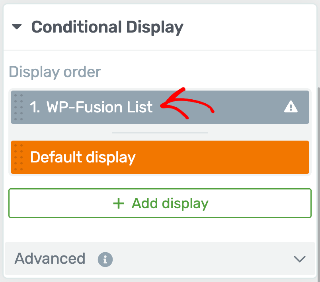The width and height of the screenshot is (320, 282).
Task: Click the Default display text label
Action: (x=83, y=157)
